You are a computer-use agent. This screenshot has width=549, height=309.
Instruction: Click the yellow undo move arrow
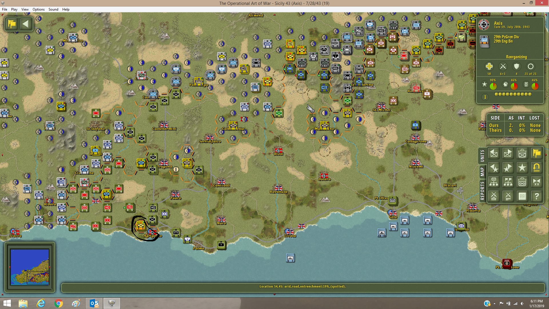point(536,168)
